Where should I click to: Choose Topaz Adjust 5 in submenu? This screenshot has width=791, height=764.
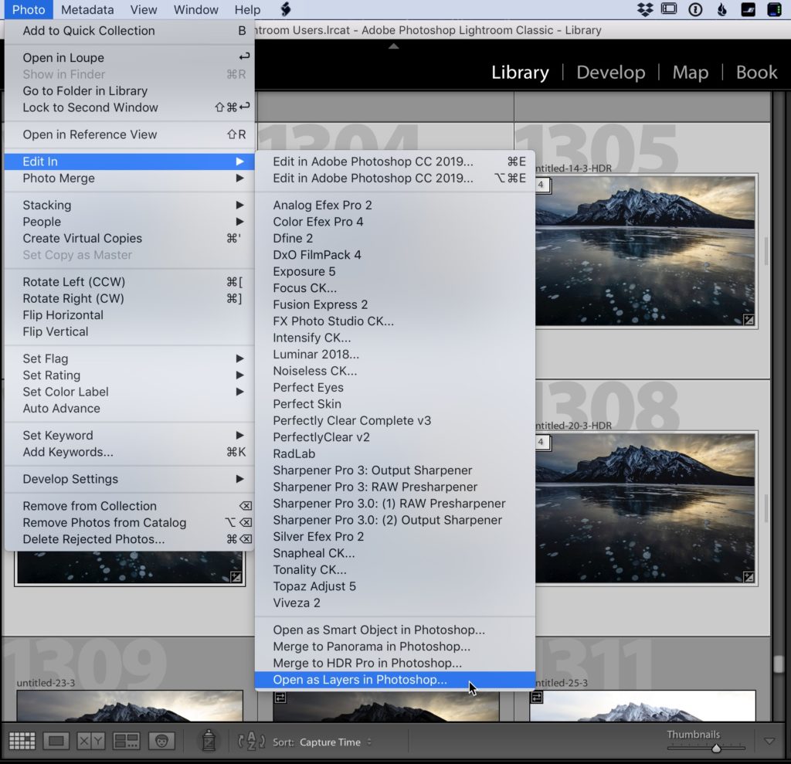395,586
